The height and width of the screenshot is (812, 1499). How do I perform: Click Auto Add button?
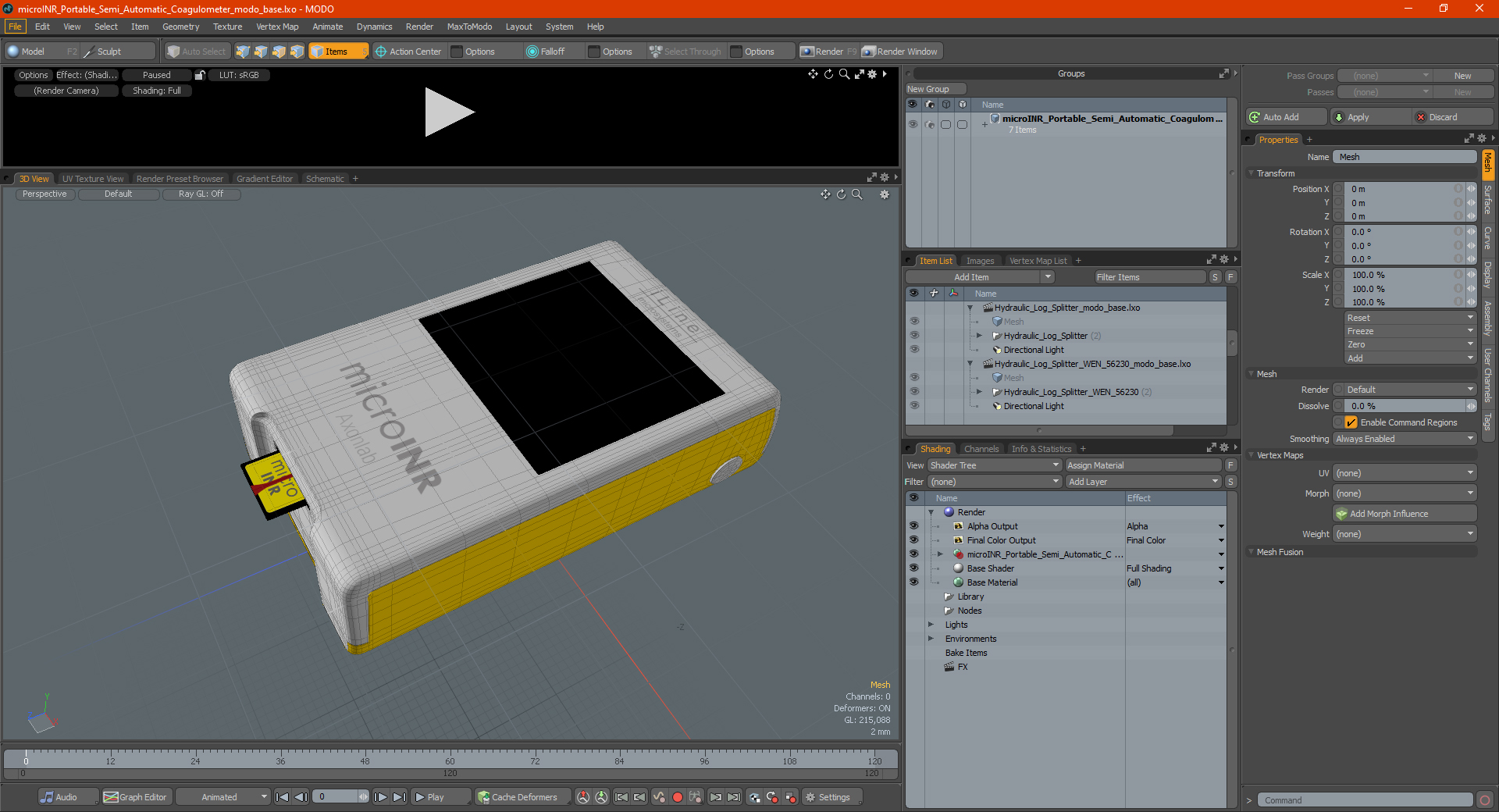[1287, 117]
